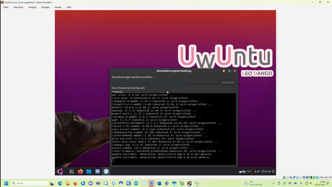This screenshot has height=187, width=332.
Task: Click the microphone icon in system tray
Action: (301, 183)
